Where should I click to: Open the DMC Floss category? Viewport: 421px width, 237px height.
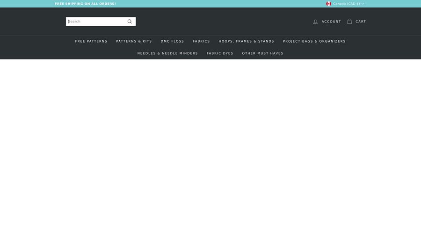tap(172, 41)
